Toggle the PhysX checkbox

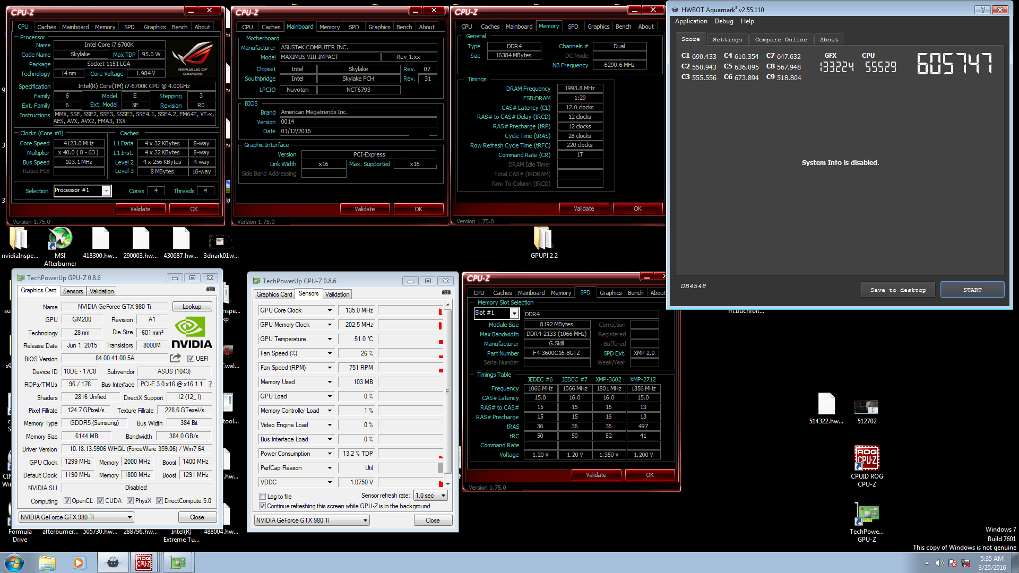coord(130,501)
